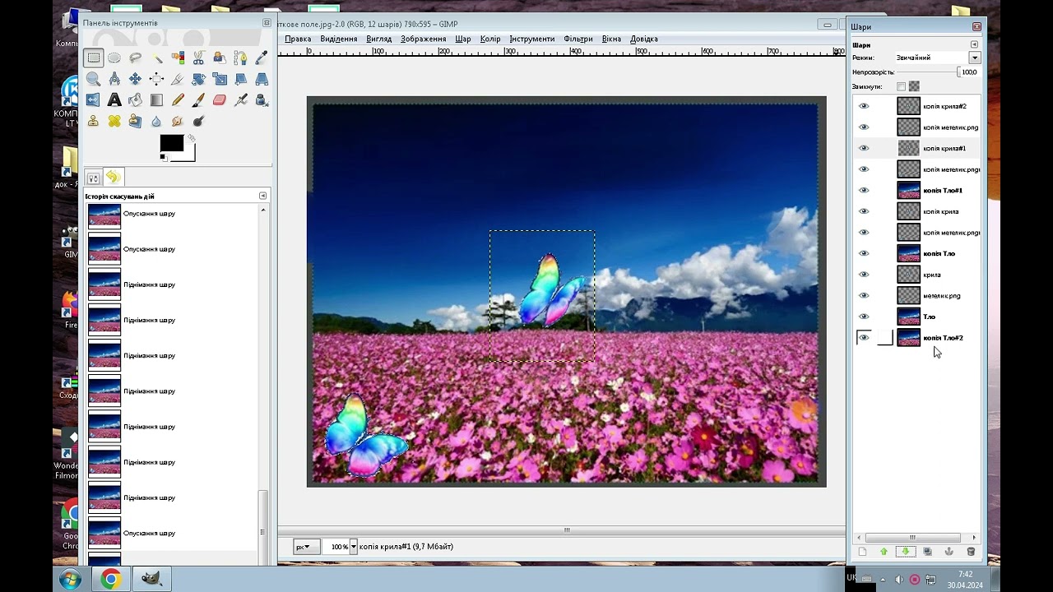Toggle visibility of Тло layer
The image size is (1053, 592).
(864, 317)
